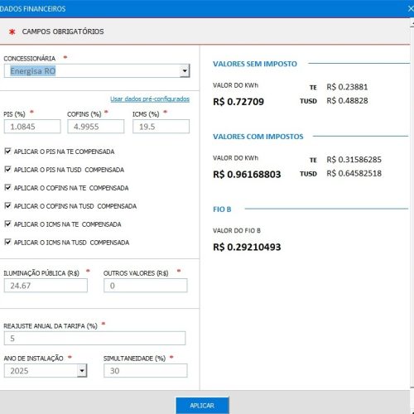Click the PIS (%) input field
This screenshot has height=414, width=414.
pyautogui.click(x=32, y=127)
